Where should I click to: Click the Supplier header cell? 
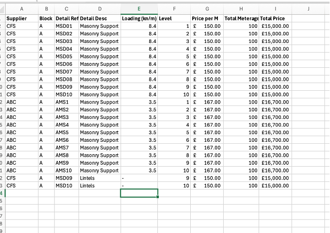(x=22, y=19)
